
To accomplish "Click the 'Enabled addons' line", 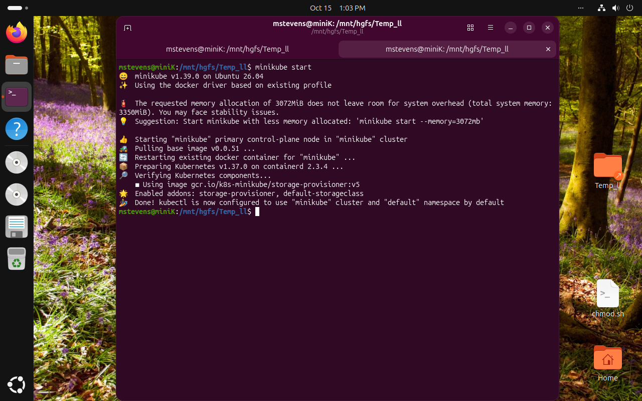I will (249, 193).
